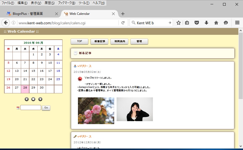Click the page scrollbar up arrow
This screenshot has width=243, height=150.
tap(241, 30)
